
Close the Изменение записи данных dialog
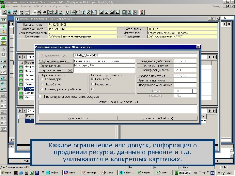click(198, 47)
